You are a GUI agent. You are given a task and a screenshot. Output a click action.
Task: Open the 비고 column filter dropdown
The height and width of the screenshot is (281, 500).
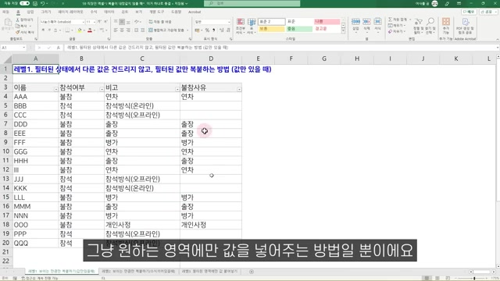click(x=177, y=89)
